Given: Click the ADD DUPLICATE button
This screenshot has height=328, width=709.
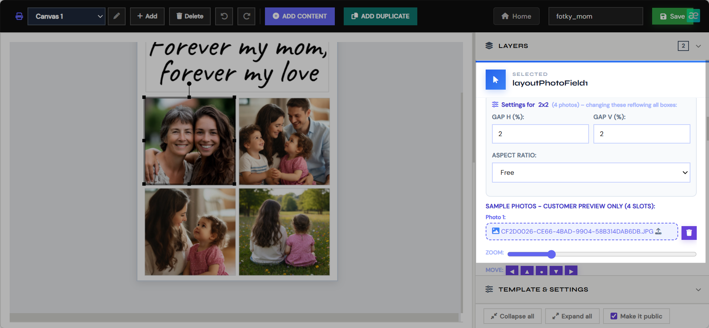Looking at the screenshot, I should click(x=381, y=16).
